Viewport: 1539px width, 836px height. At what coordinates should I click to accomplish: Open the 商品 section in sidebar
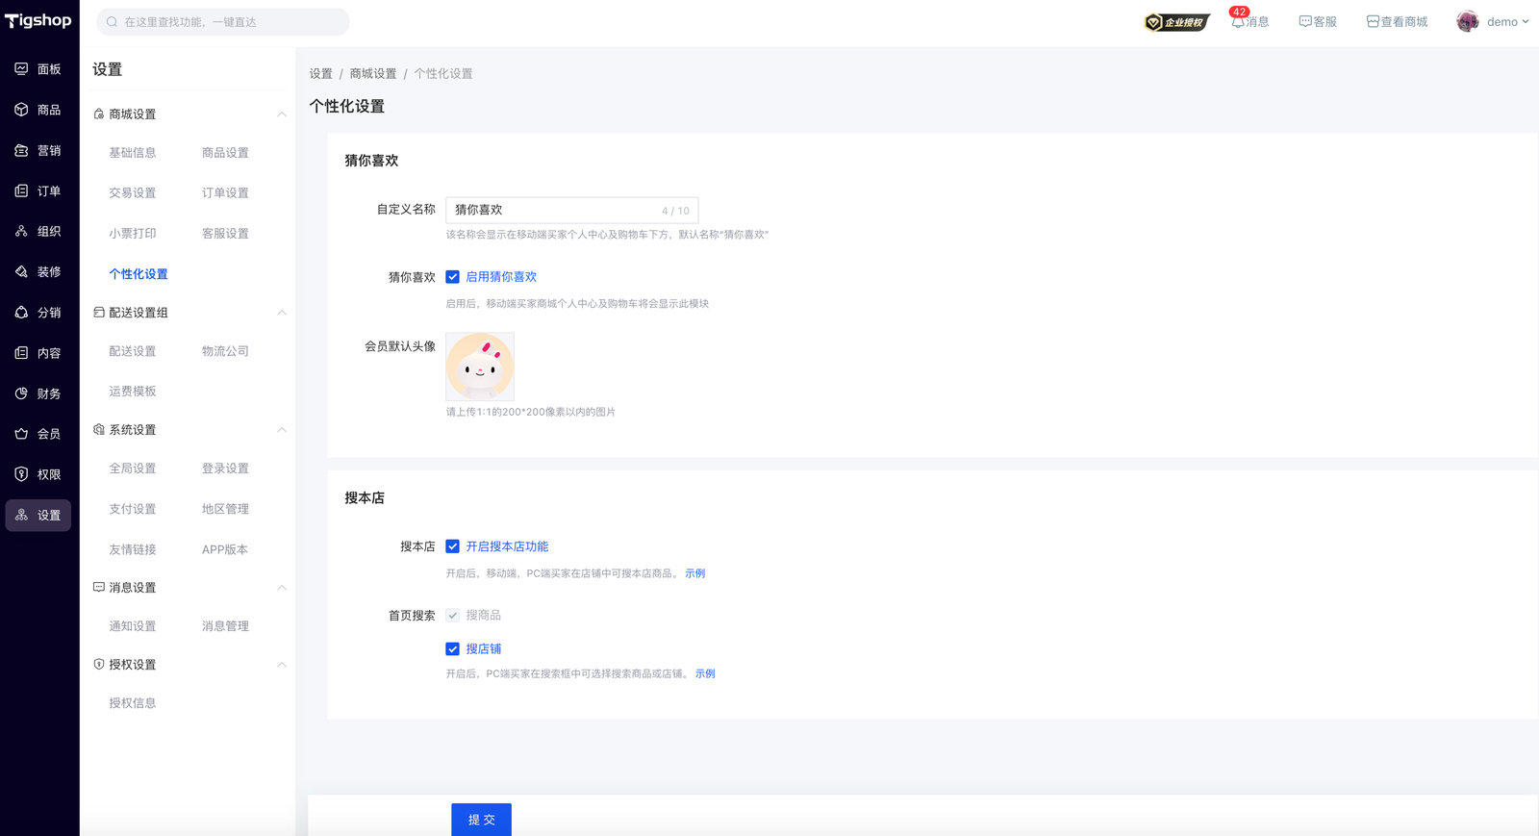(x=38, y=110)
